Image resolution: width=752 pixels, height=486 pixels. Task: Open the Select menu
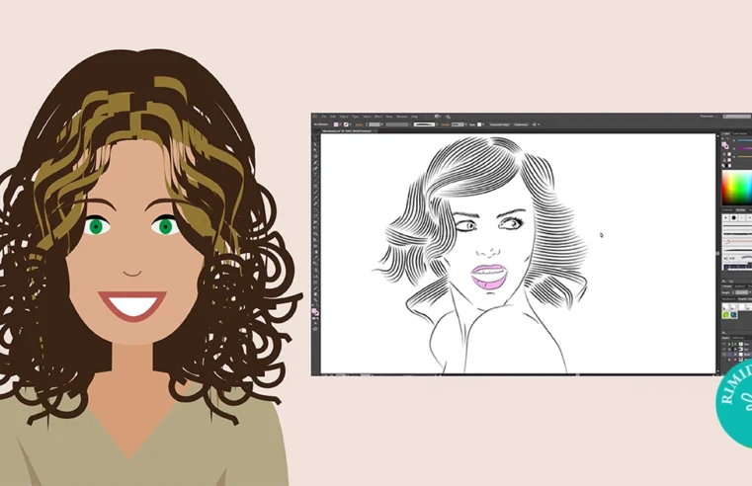(x=367, y=117)
